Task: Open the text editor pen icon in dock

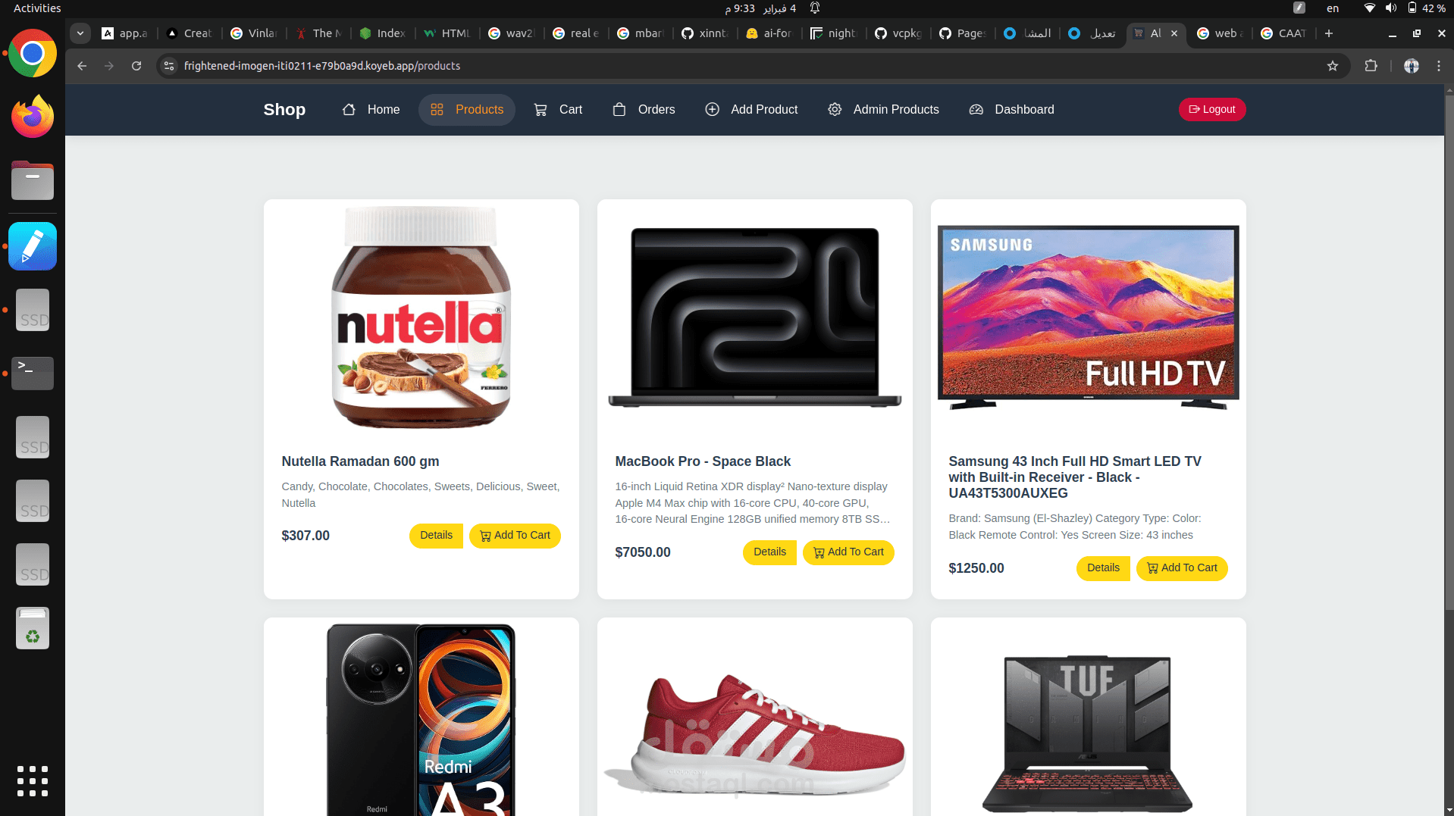Action: [x=33, y=246]
